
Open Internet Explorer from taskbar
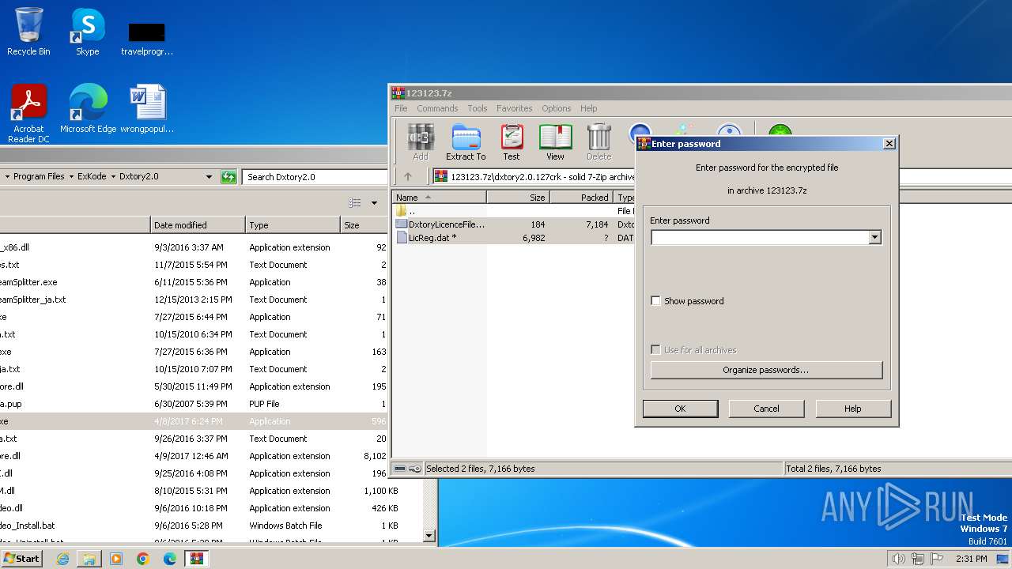tap(62, 559)
